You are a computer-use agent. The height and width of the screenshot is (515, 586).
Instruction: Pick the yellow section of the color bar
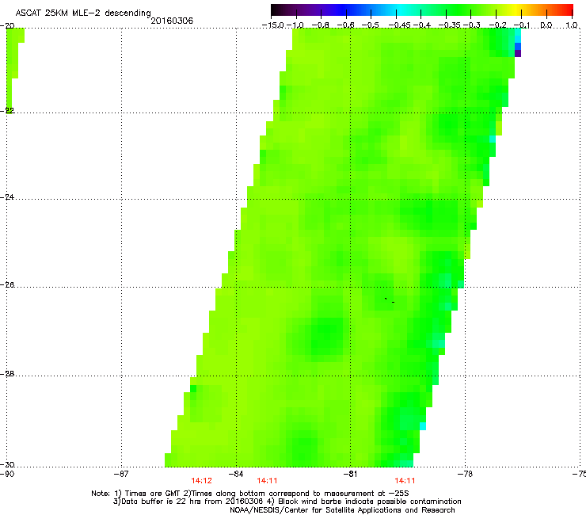pos(518,10)
